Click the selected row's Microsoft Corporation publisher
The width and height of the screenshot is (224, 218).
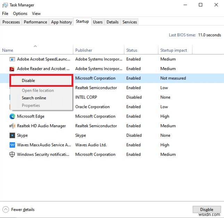(95, 78)
